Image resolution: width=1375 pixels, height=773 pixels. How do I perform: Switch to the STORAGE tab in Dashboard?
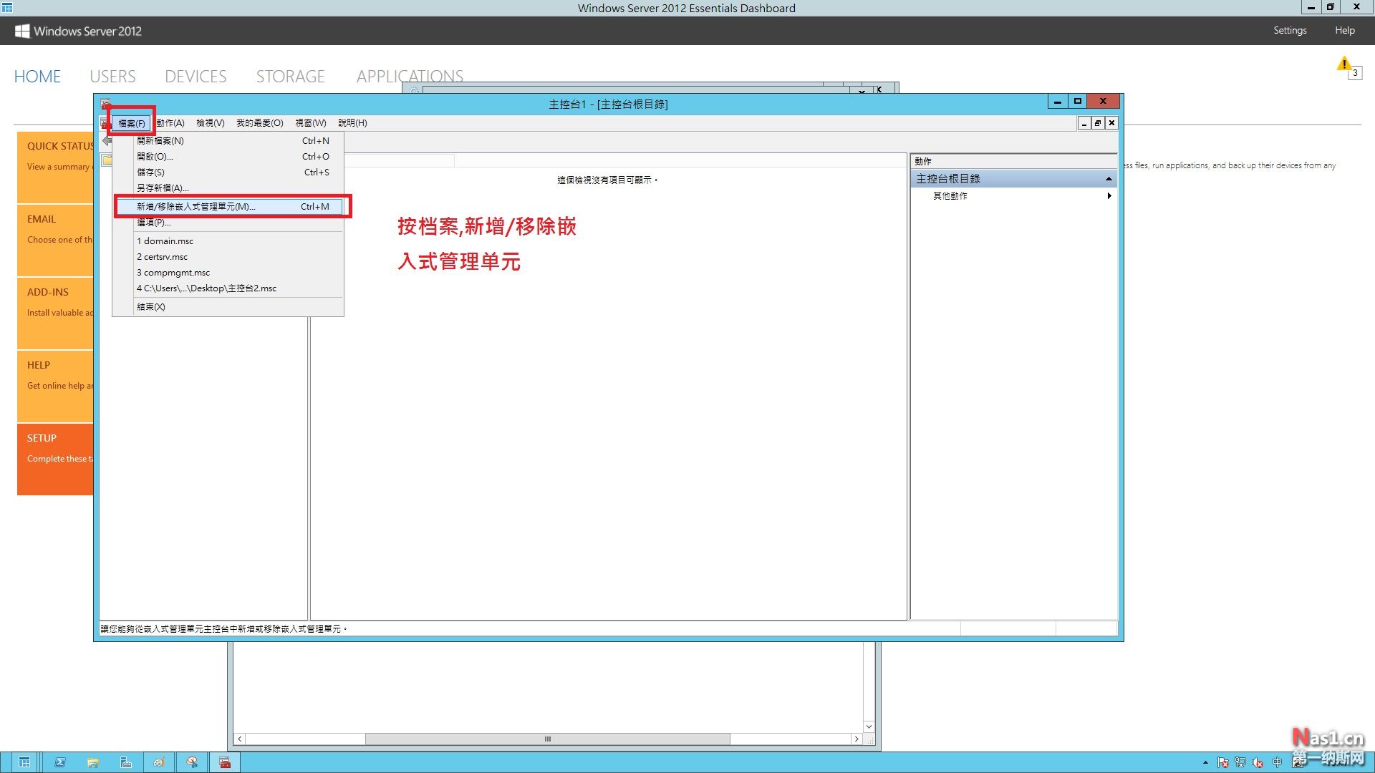point(290,77)
